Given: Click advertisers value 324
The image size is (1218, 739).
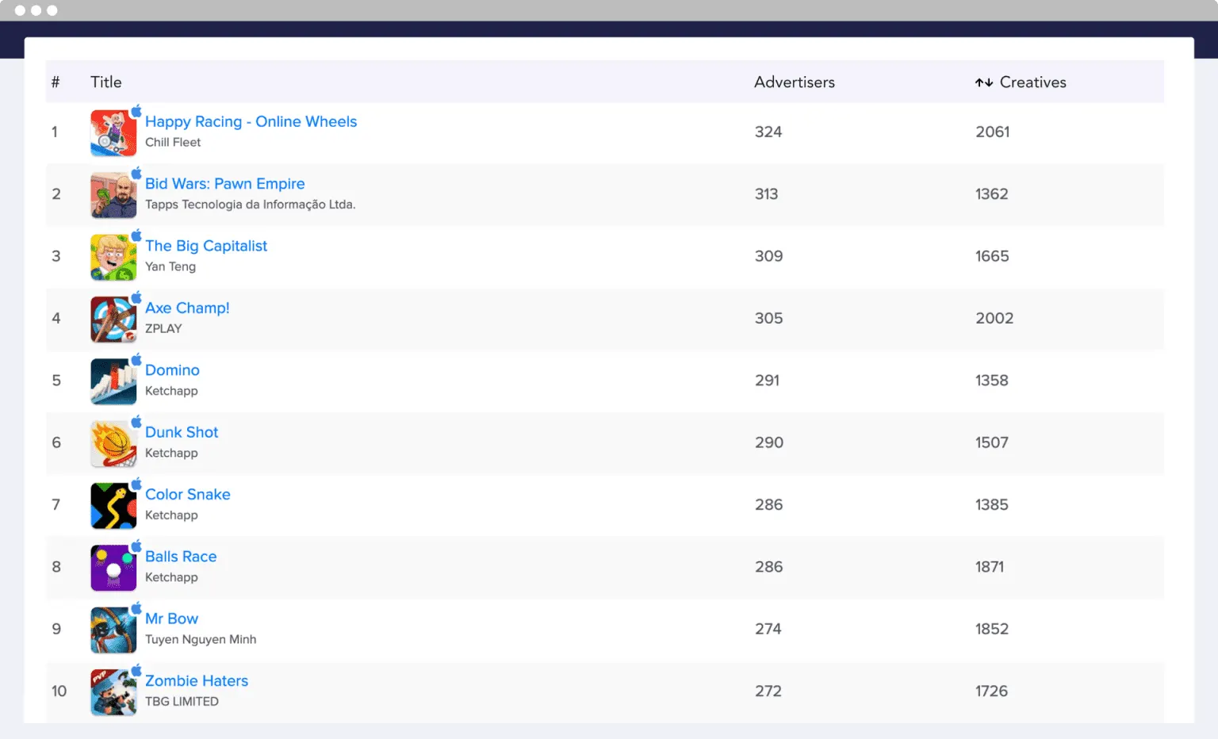Looking at the screenshot, I should point(768,132).
